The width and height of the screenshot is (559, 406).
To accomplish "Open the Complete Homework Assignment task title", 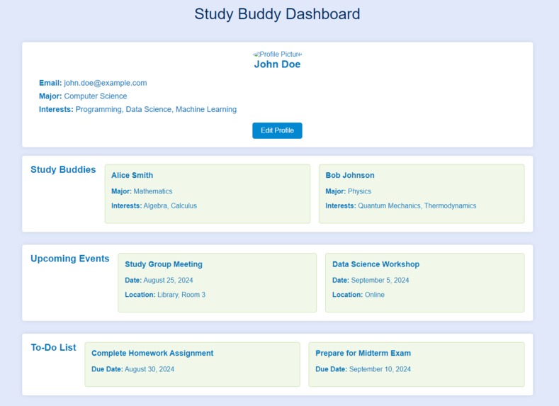I will [x=152, y=354].
